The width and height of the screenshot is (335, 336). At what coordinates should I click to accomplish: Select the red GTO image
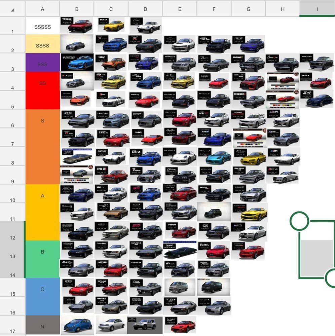(x=78, y=287)
